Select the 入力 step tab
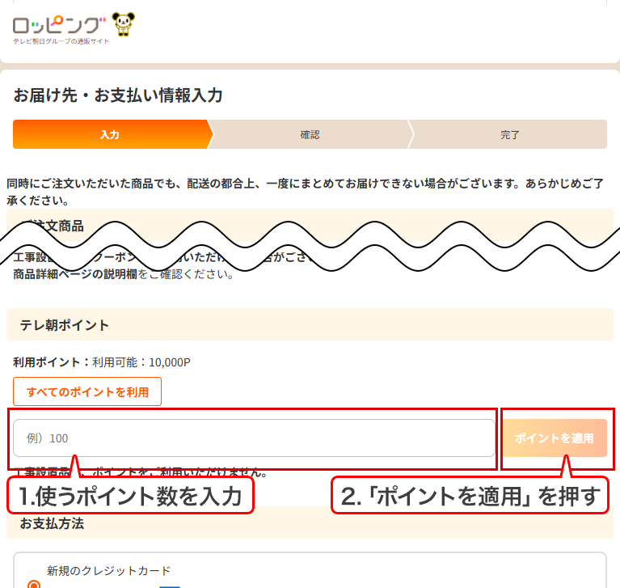The width and height of the screenshot is (620, 588). pyautogui.click(x=110, y=135)
